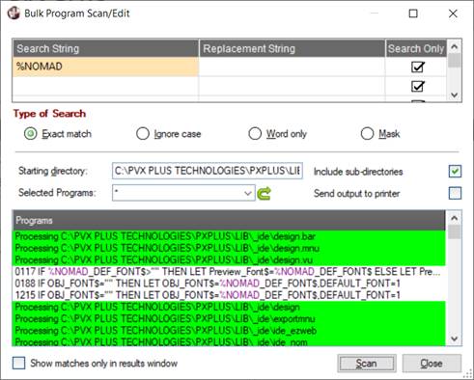Uncheck Search Only for the %NOMAD row
Image resolution: width=474 pixels, height=380 pixels.
coord(418,67)
